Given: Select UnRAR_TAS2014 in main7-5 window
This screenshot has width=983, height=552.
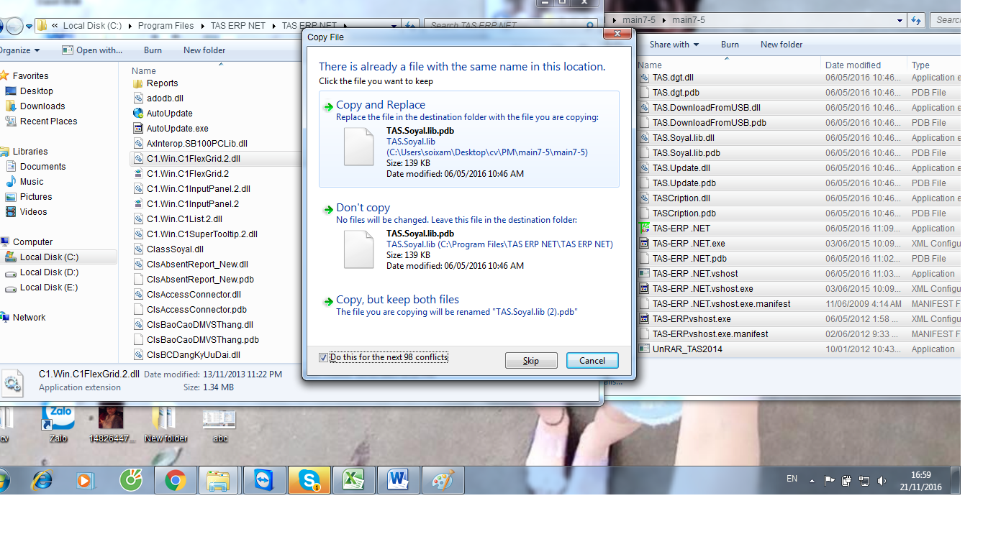Looking at the screenshot, I should [687, 349].
